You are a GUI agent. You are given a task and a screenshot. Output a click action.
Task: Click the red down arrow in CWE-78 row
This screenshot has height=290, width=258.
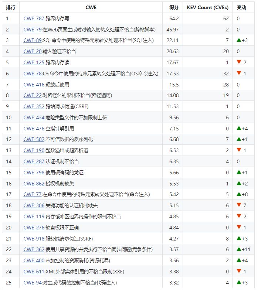(239, 73)
